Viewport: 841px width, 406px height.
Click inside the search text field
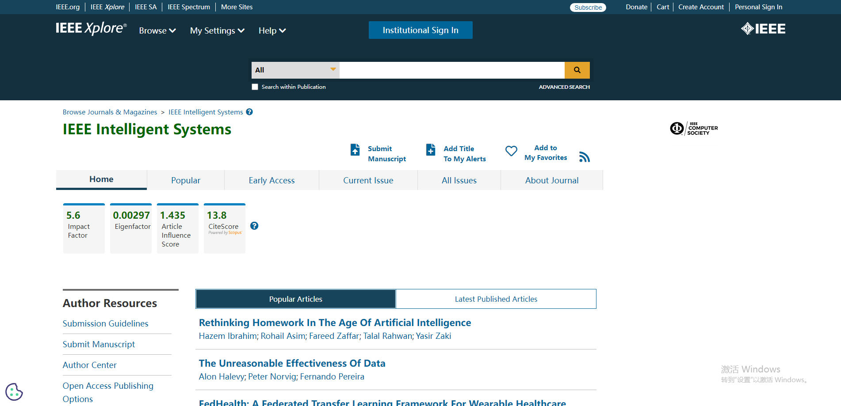click(x=452, y=70)
